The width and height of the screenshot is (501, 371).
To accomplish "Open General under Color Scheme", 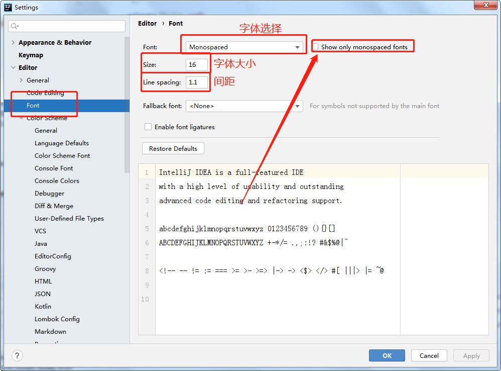I will click(46, 131).
